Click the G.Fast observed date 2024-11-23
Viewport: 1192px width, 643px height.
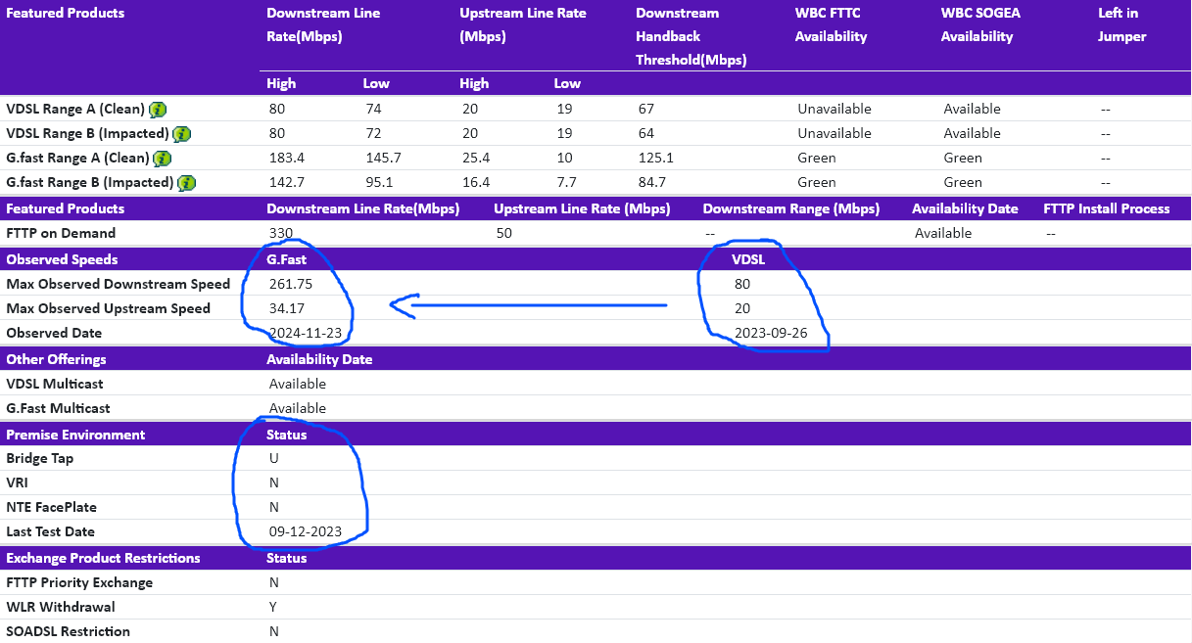[305, 333]
